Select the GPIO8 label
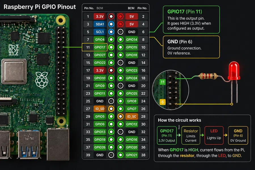 (x=131, y=101)
